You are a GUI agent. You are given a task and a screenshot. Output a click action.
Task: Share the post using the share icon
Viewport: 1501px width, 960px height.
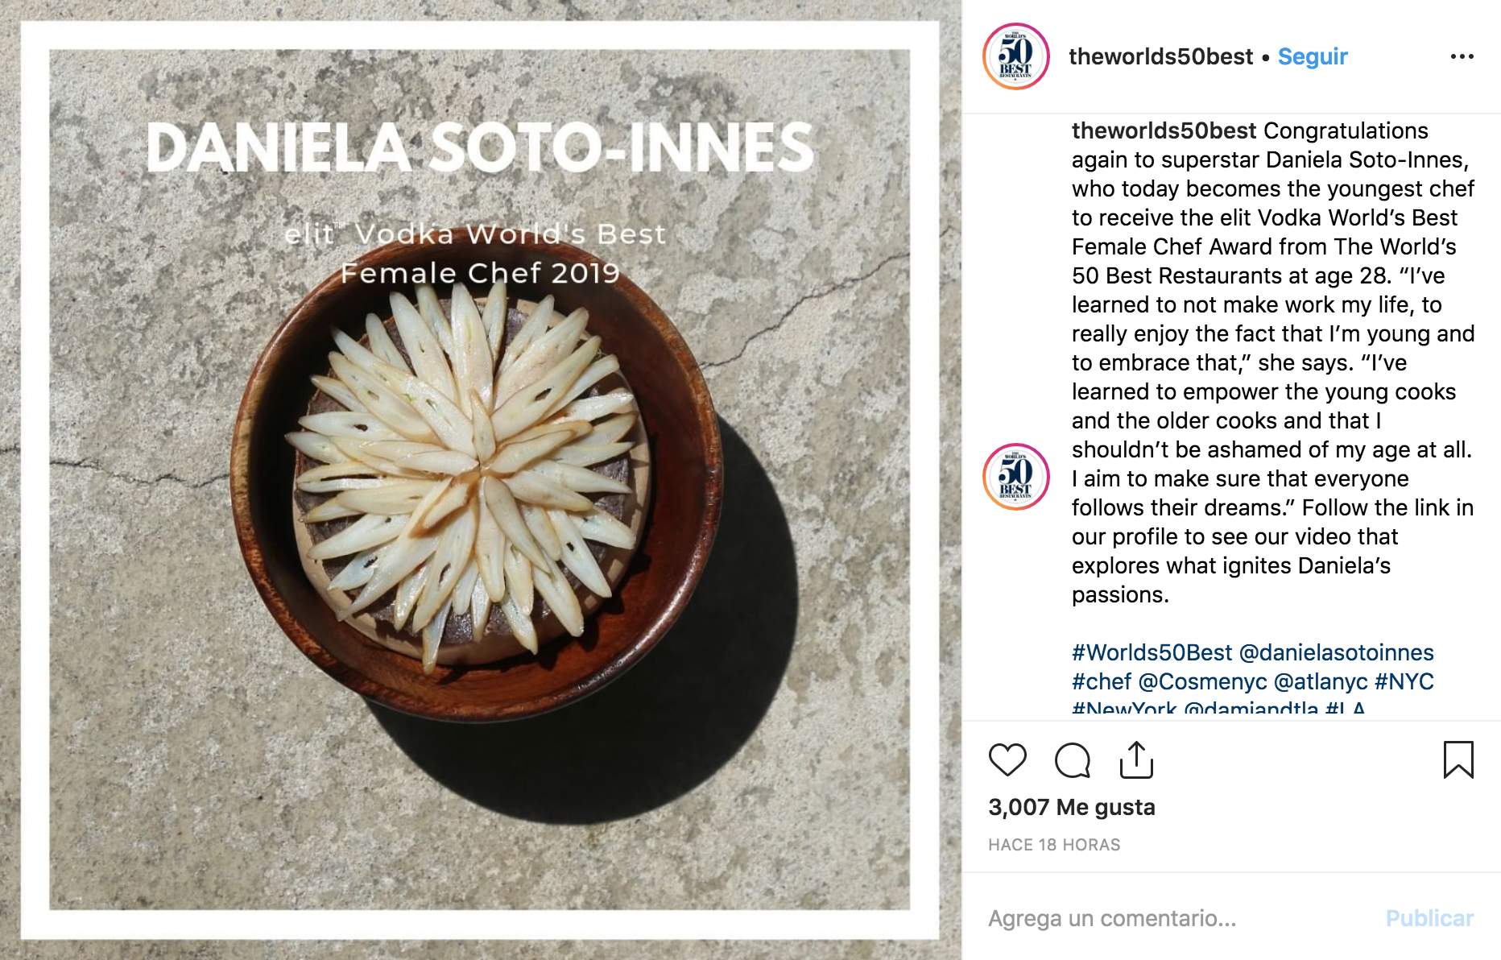[x=1136, y=759]
